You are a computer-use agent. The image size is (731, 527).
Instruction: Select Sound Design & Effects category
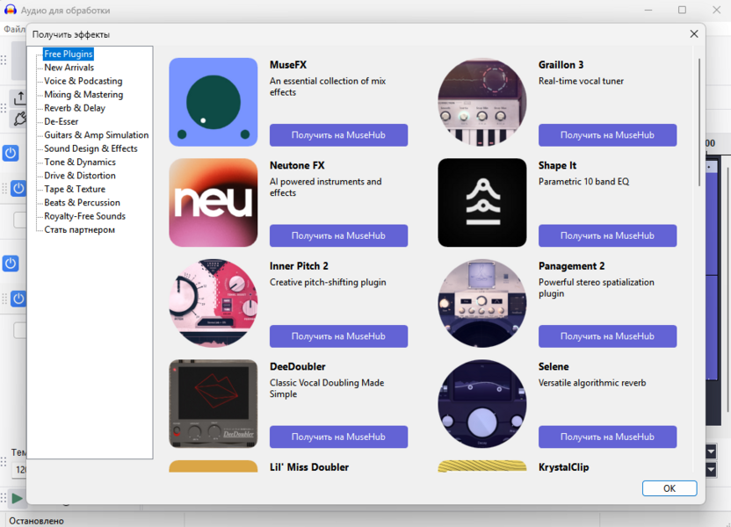click(90, 148)
